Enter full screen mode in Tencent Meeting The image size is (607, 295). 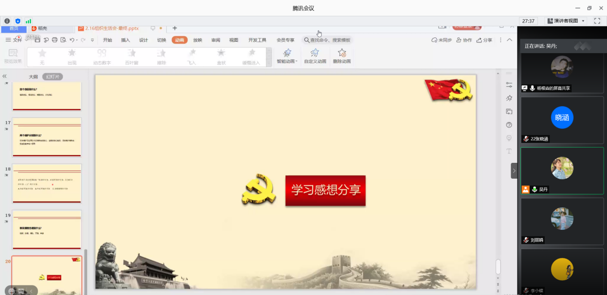(597, 21)
